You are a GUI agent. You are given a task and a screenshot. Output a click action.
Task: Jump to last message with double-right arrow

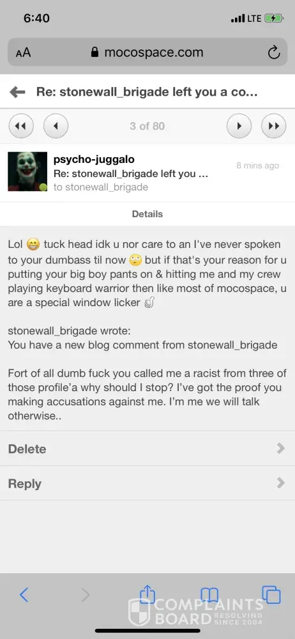(x=274, y=126)
